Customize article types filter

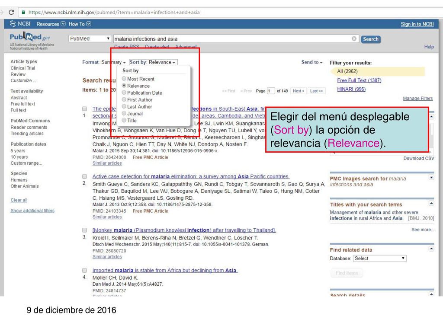23,80
